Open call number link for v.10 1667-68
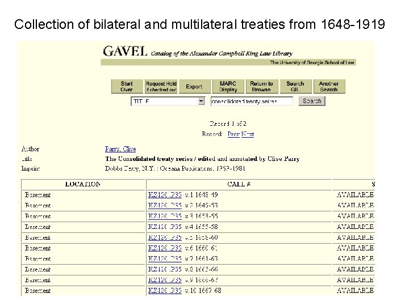 coord(165,291)
